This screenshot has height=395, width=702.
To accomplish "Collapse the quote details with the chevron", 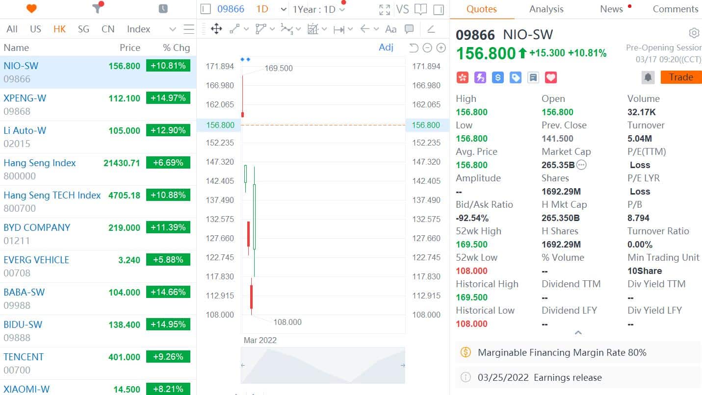I will (x=578, y=332).
